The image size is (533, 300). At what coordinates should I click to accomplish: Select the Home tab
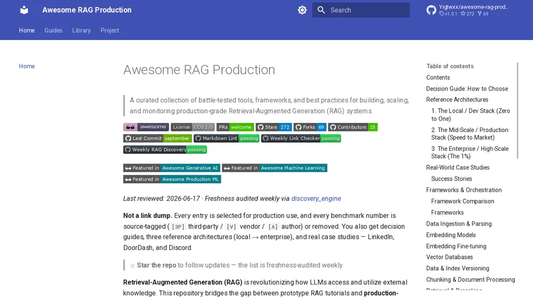click(27, 30)
